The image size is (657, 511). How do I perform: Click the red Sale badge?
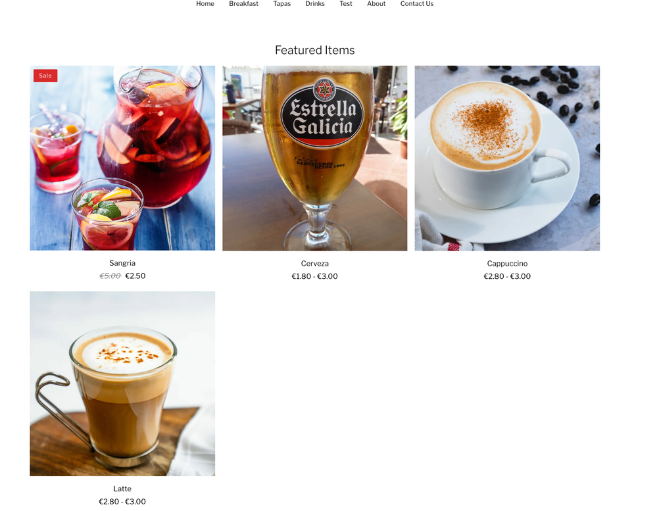coord(45,76)
